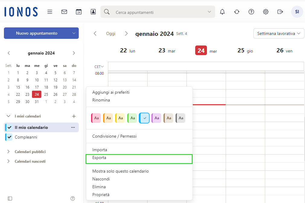
Task: Click the notifications bell icon
Action: [222, 12]
